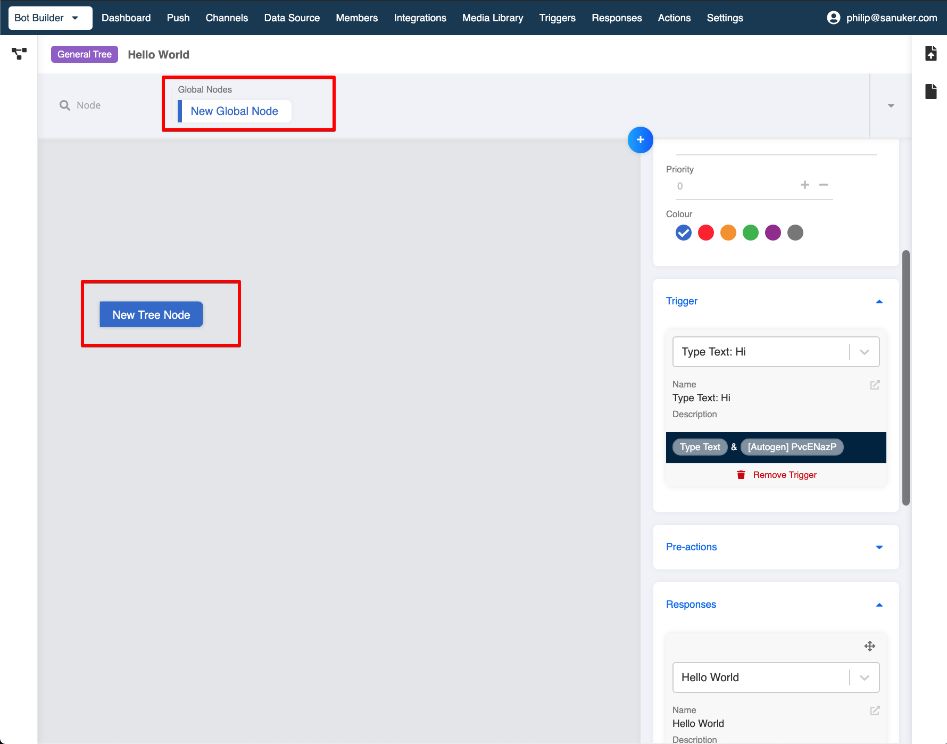The width and height of the screenshot is (947, 744).
Task: Click the user account avatar icon
Action: [x=833, y=18]
